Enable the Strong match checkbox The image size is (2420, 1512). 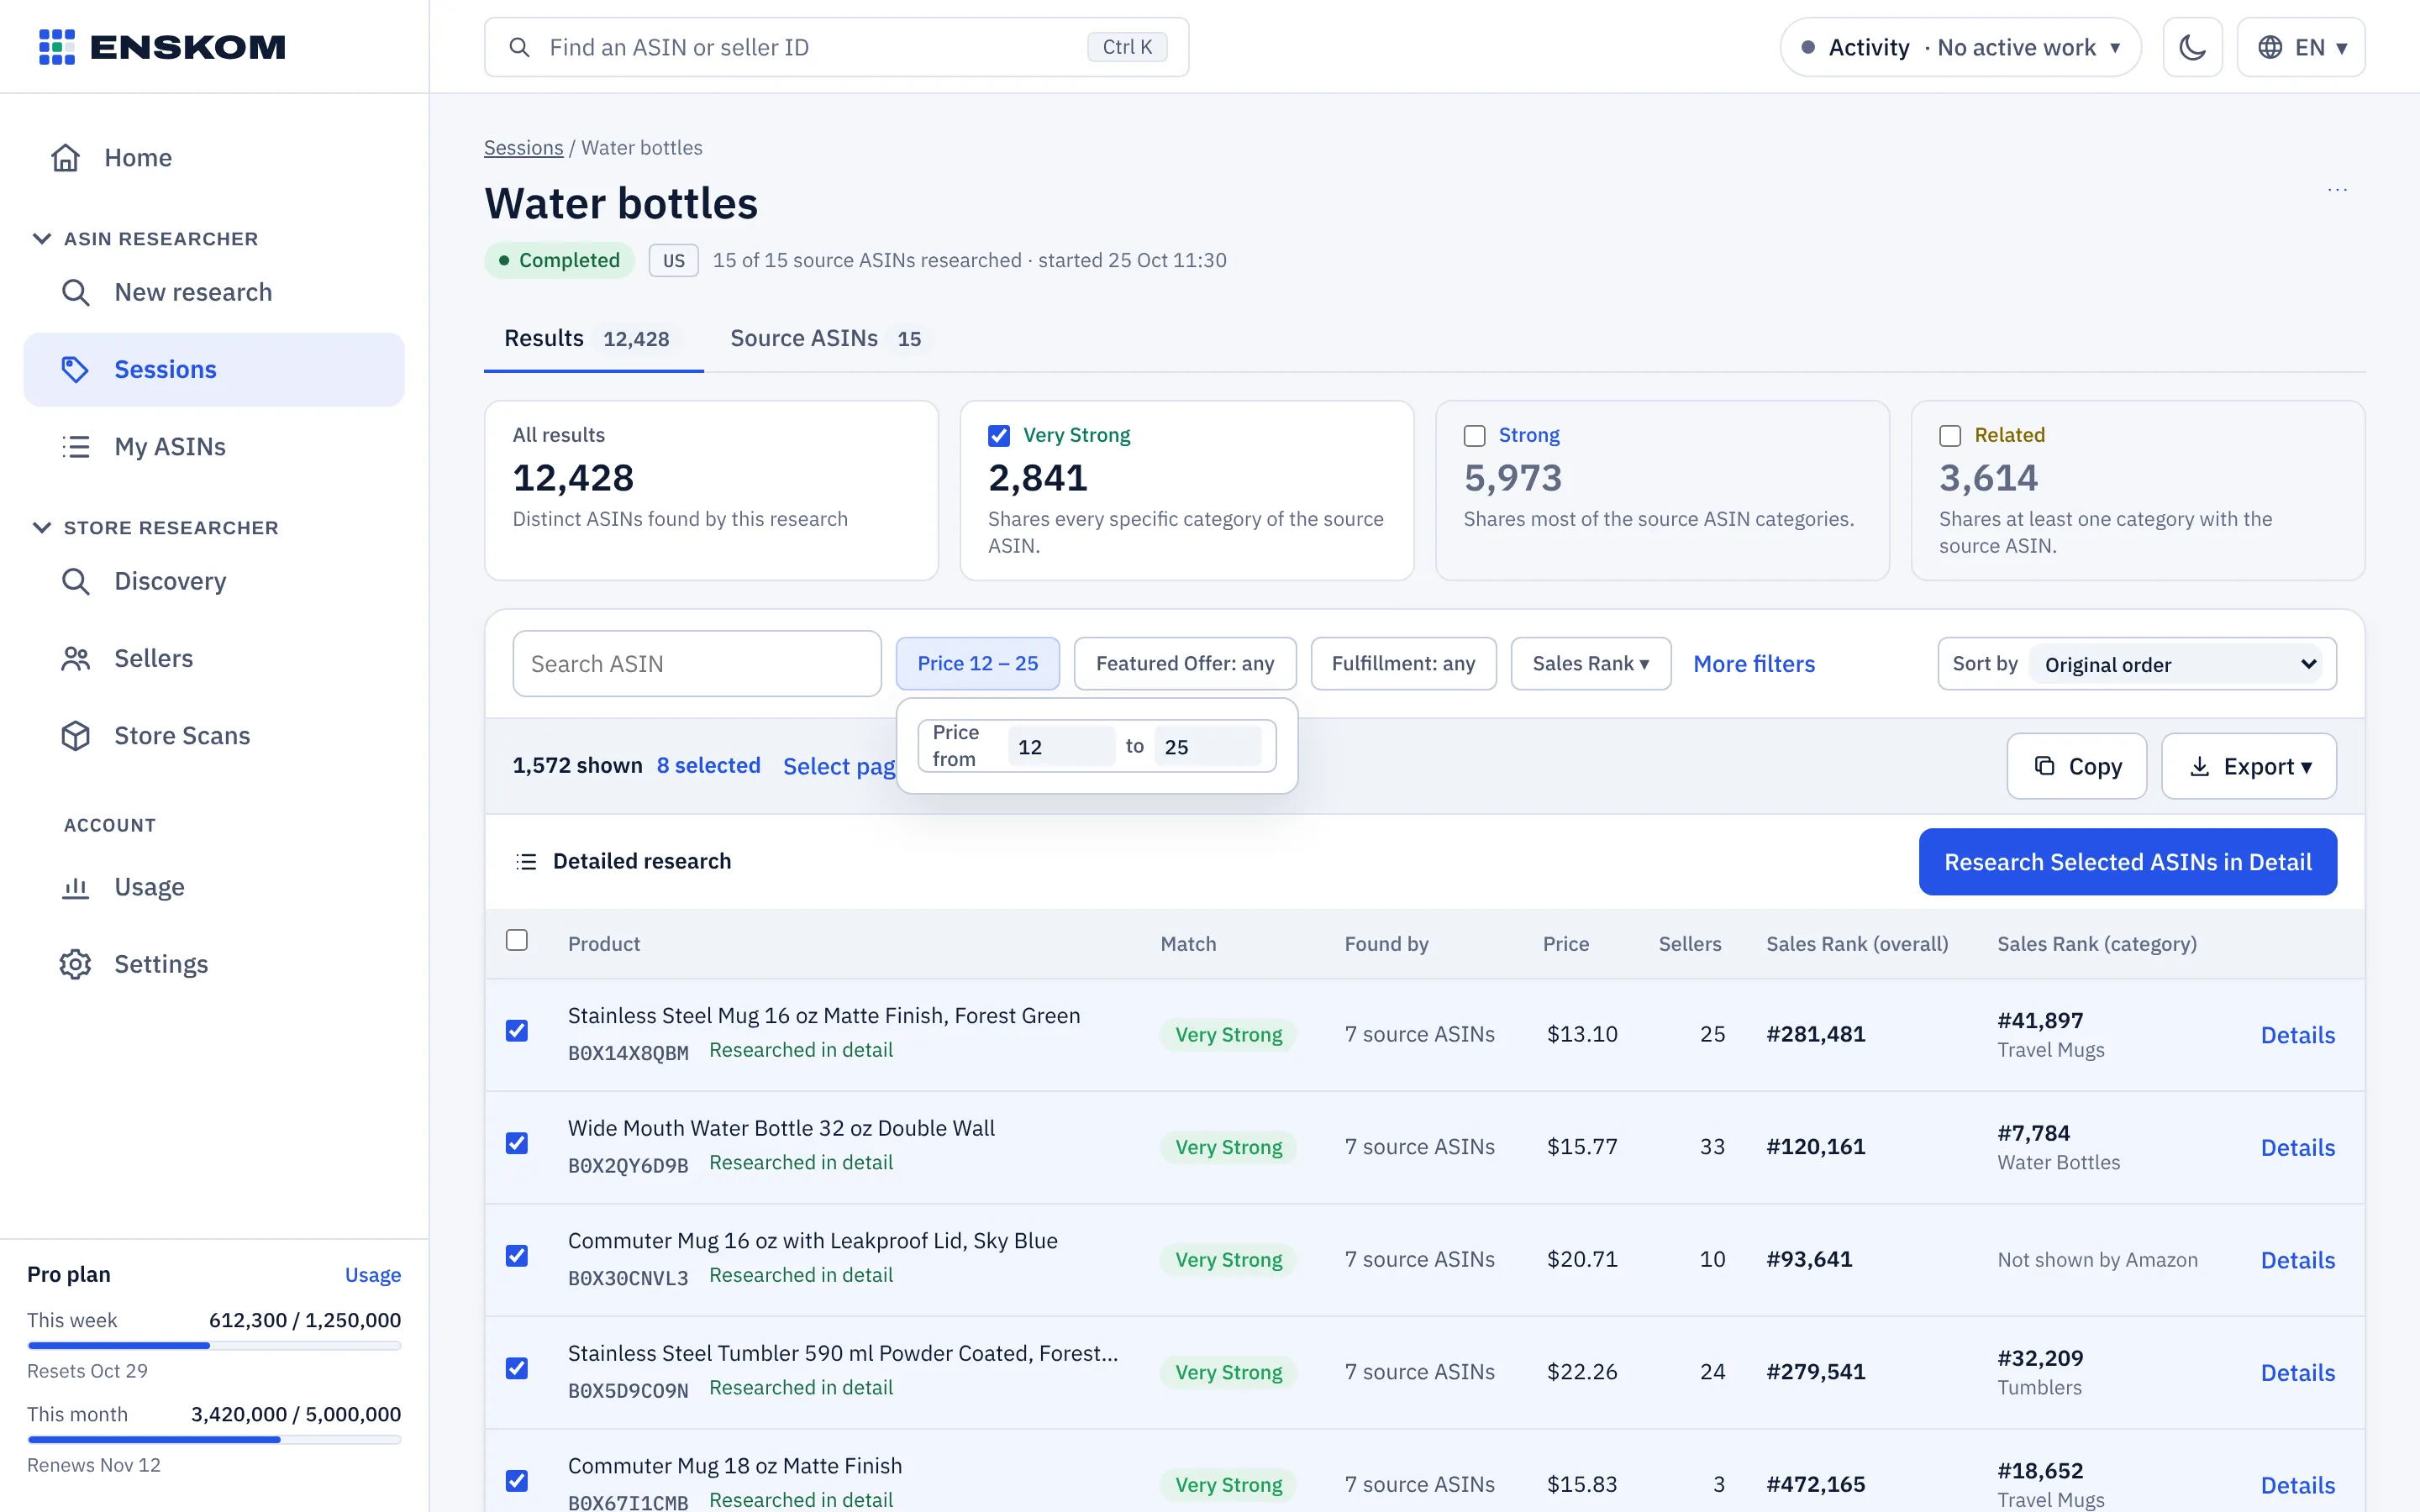(1474, 436)
